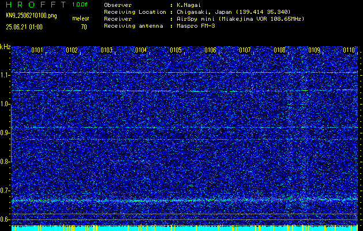Click the Maspro FM-3 antenna text

(196, 26)
